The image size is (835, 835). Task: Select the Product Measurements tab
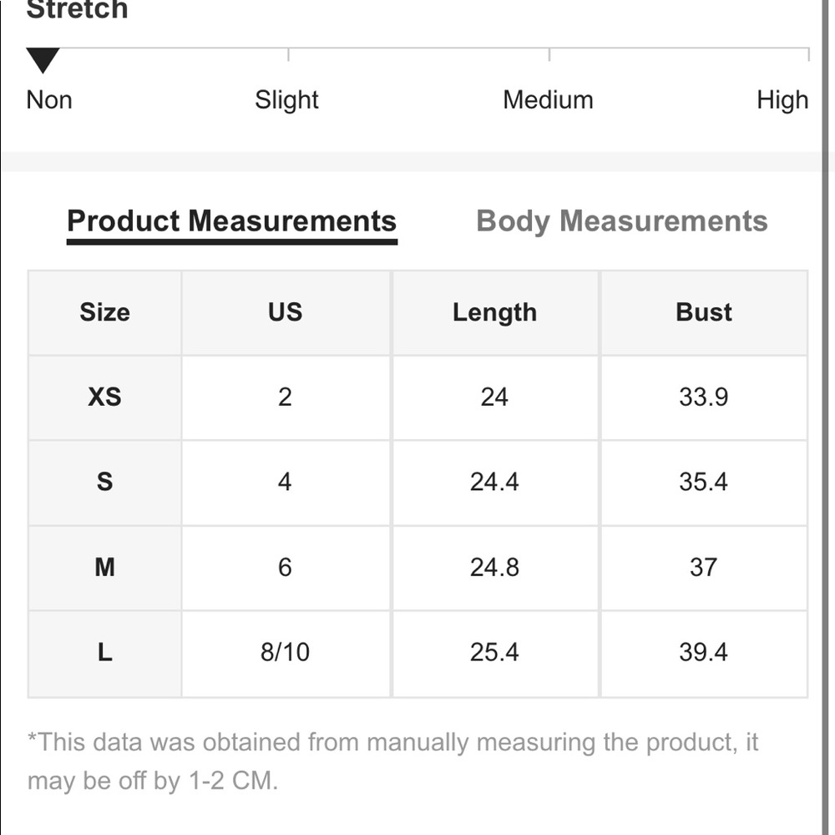tap(231, 221)
